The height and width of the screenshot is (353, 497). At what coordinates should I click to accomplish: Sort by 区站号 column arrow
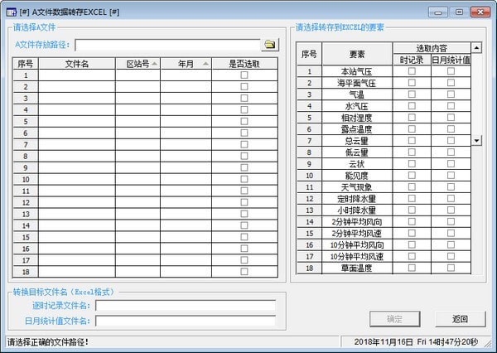pyautogui.click(x=154, y=64)
